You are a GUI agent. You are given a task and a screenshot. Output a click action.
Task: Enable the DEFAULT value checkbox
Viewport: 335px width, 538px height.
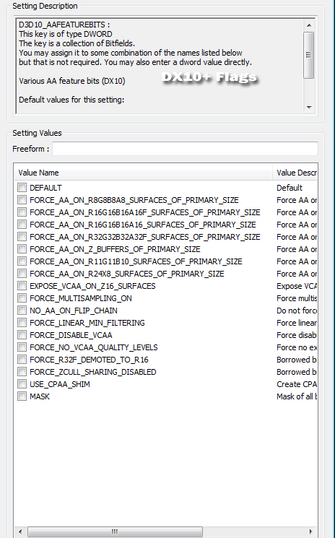(22, 187)
